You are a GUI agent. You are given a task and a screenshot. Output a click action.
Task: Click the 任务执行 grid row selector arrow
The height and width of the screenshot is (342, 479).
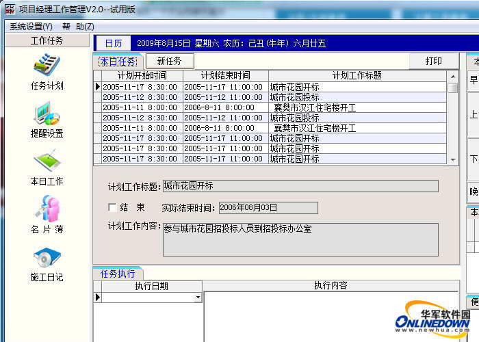tap(97, 297)
